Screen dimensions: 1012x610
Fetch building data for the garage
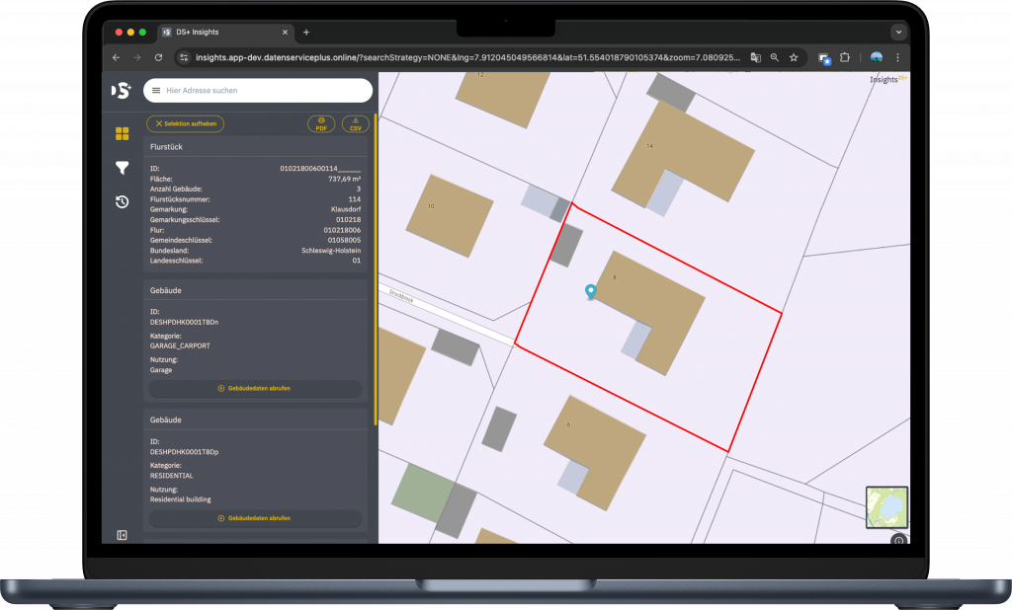tap(254, 389)
